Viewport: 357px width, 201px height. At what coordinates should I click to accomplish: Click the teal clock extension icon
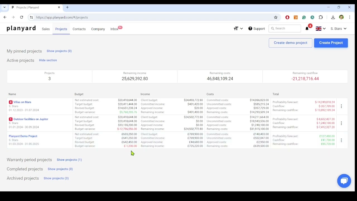click(312, 17)
